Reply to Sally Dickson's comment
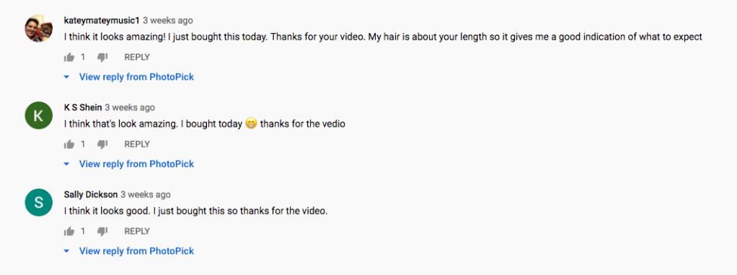The height and width of the screenshot is (275, 737). point(137,231)
